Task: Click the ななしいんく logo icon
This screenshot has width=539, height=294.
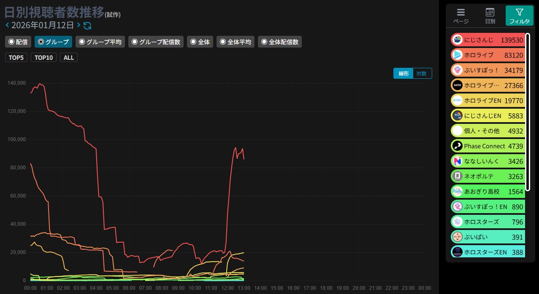Action: [x=457, y=161]
